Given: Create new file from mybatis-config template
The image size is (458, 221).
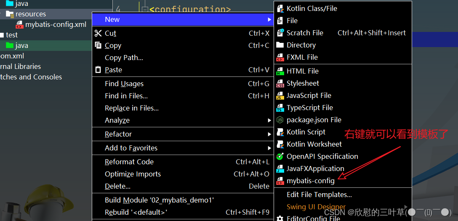Looking at the screenshot, I should [343, 181].
